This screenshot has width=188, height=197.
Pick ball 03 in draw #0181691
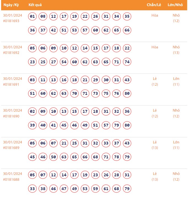click(x=33, y=80)
